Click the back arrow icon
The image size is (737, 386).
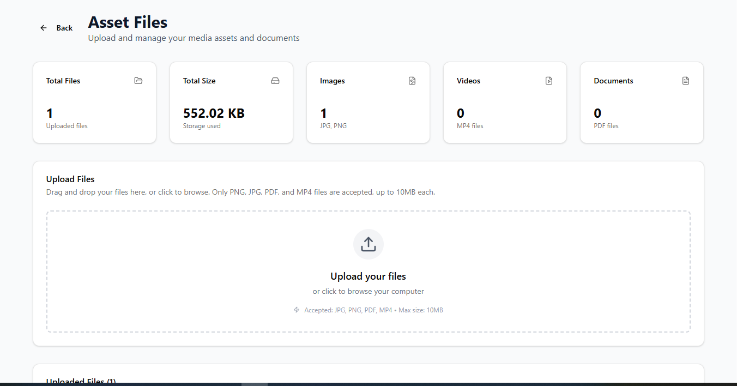pyautogui.click(x=44, y=27)
